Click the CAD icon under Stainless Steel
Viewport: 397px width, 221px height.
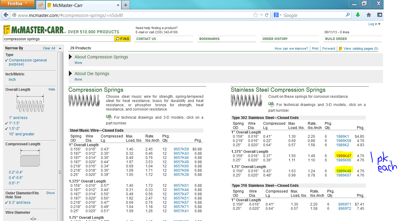tap(271, 104)
